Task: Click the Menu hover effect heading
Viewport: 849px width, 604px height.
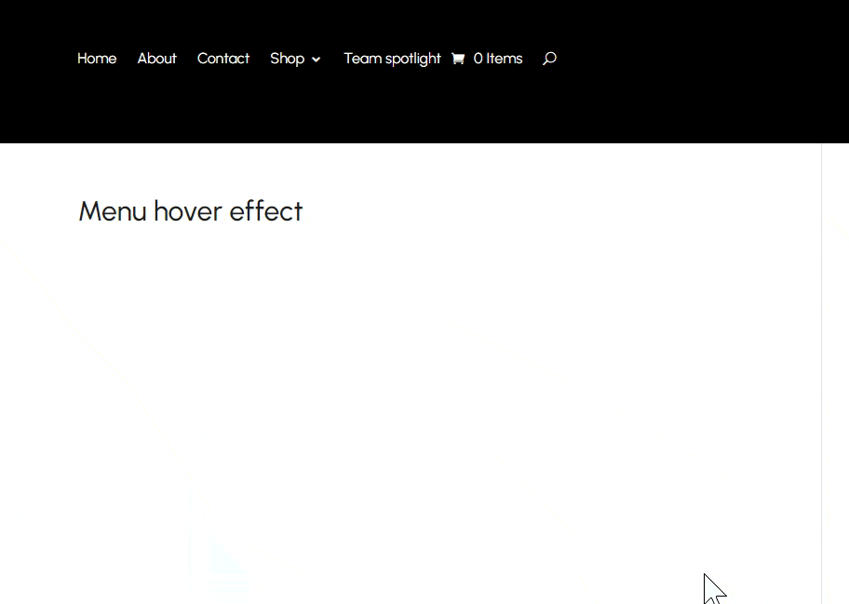Action: pos(190,211)
